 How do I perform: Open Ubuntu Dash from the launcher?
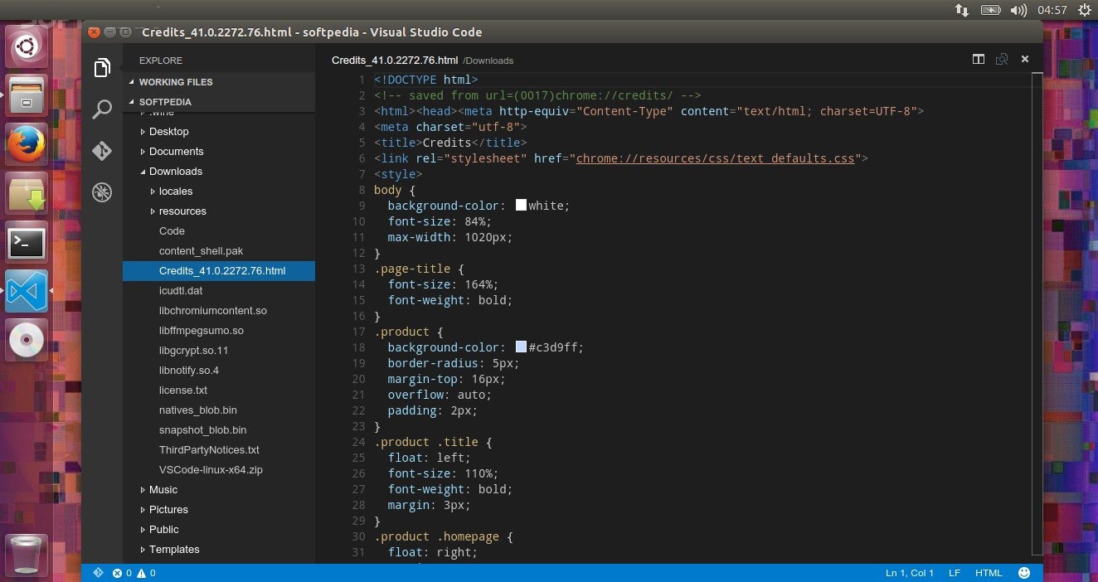pos(27,46)
